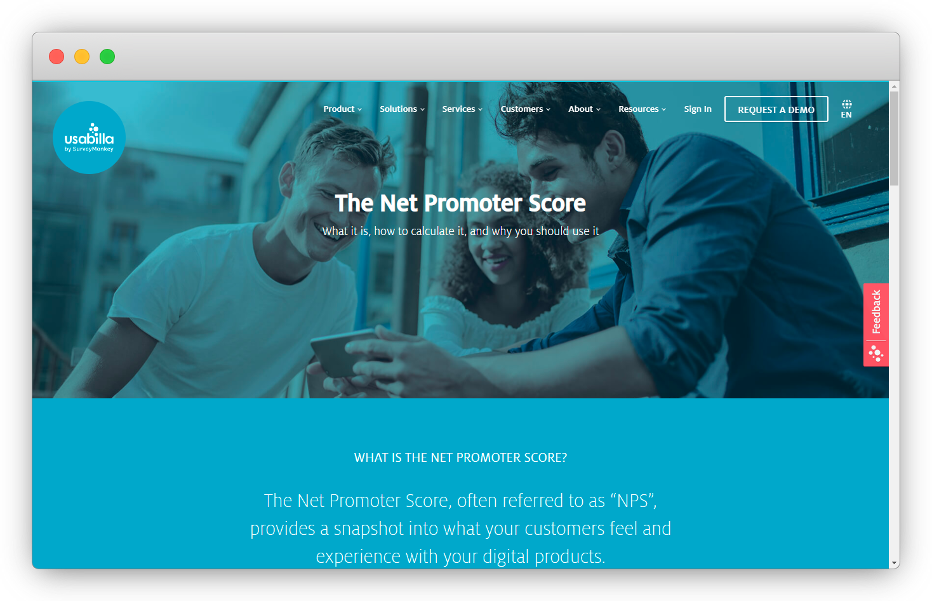Open the Customers navigation menu
Image resolution: width=932 pixels, height=601 pixels.
(x=525, y=109)
